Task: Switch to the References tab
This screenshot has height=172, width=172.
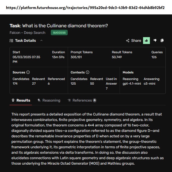Action: [82, 100]
